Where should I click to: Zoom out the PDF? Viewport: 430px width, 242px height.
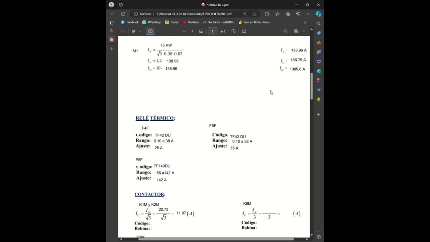point(184,31)
